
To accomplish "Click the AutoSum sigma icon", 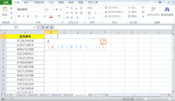I will pos(143,7).
